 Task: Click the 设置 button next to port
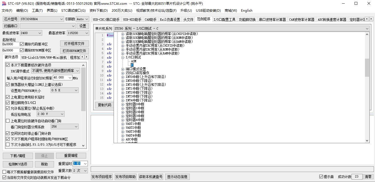tap(83, 26)
